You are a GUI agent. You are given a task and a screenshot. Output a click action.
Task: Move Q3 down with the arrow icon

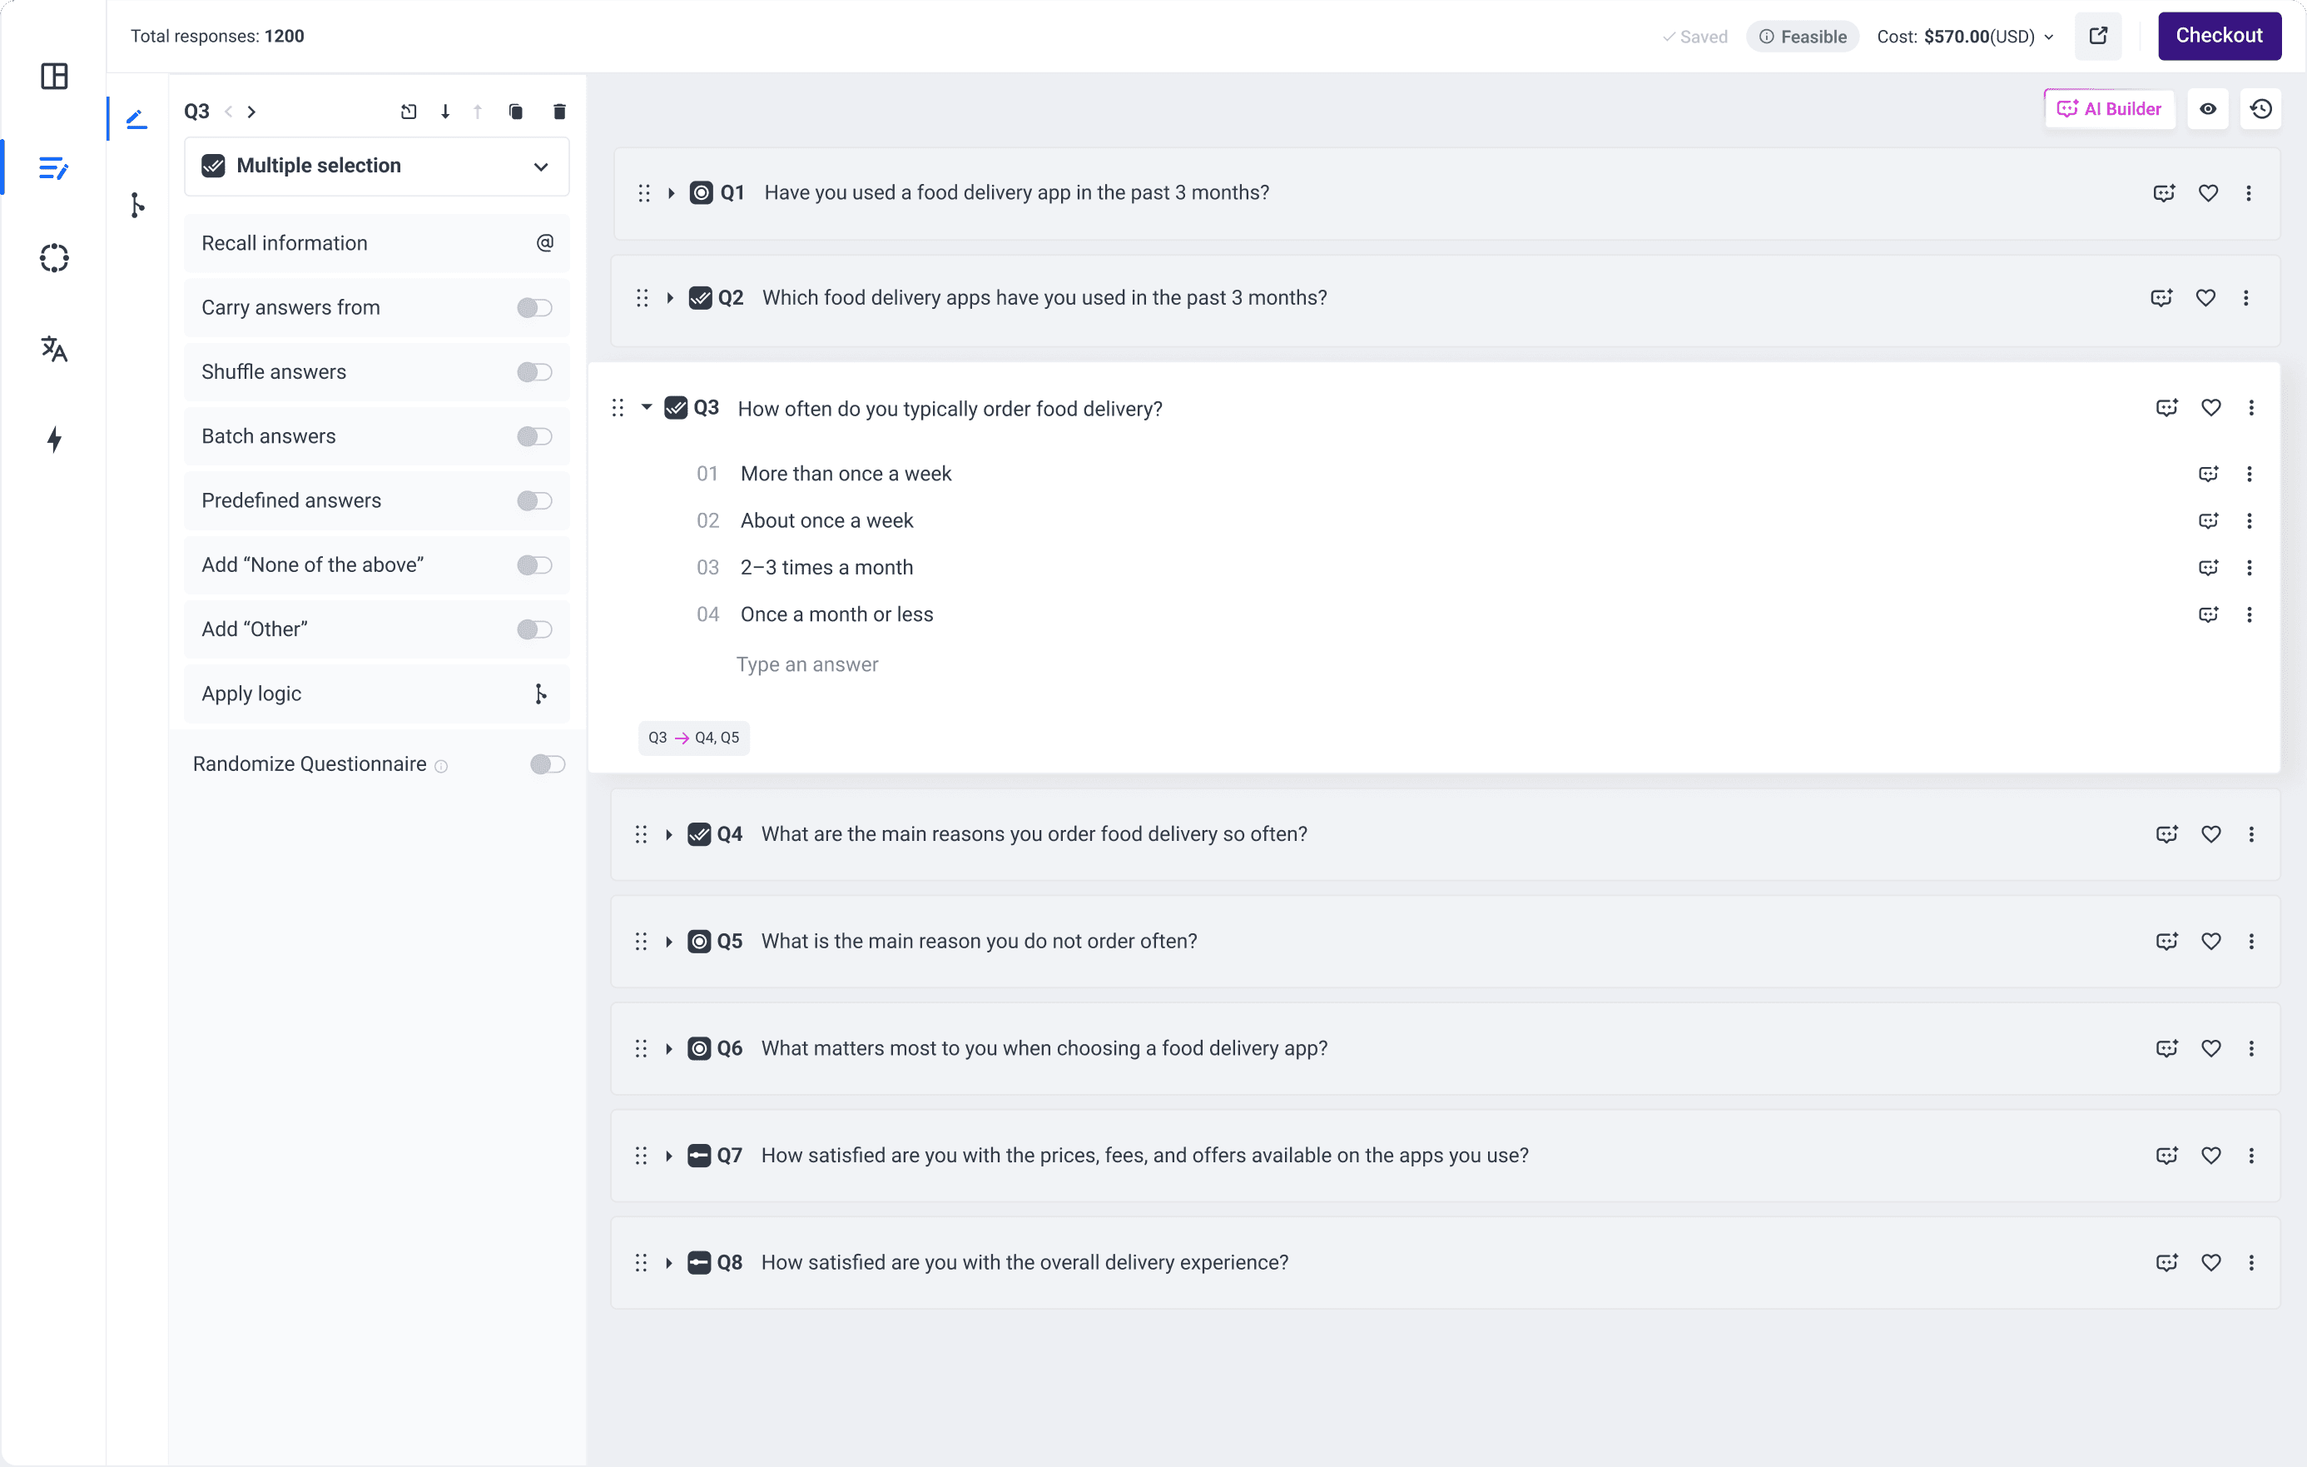[x=444, y=112]
